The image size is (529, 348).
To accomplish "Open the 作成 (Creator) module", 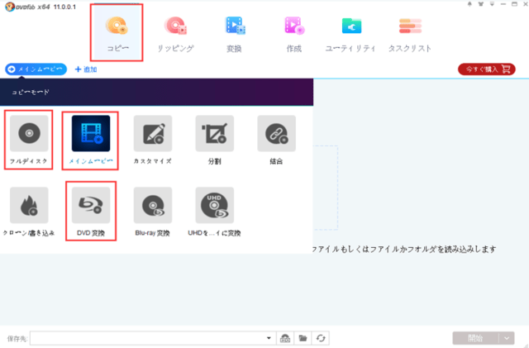I will click(293, 31).
